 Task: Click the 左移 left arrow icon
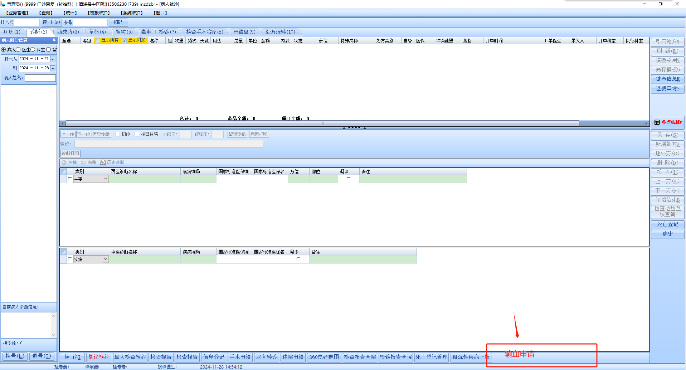click(x=64, y=162)
